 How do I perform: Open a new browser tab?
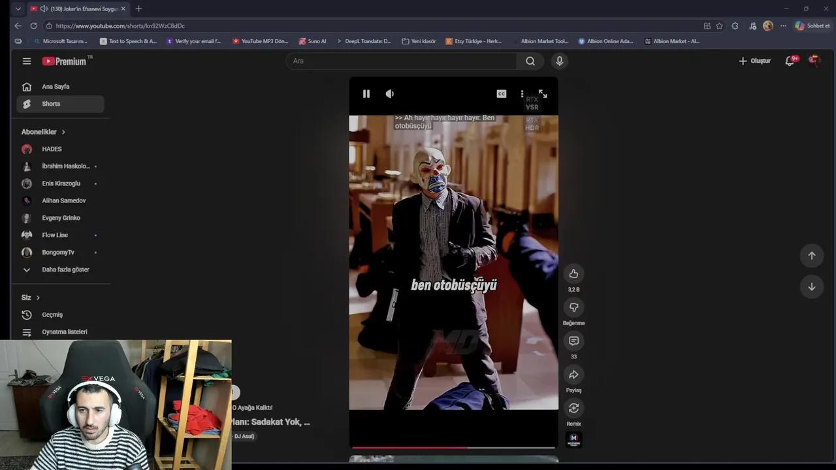click(x=138, y=8)
